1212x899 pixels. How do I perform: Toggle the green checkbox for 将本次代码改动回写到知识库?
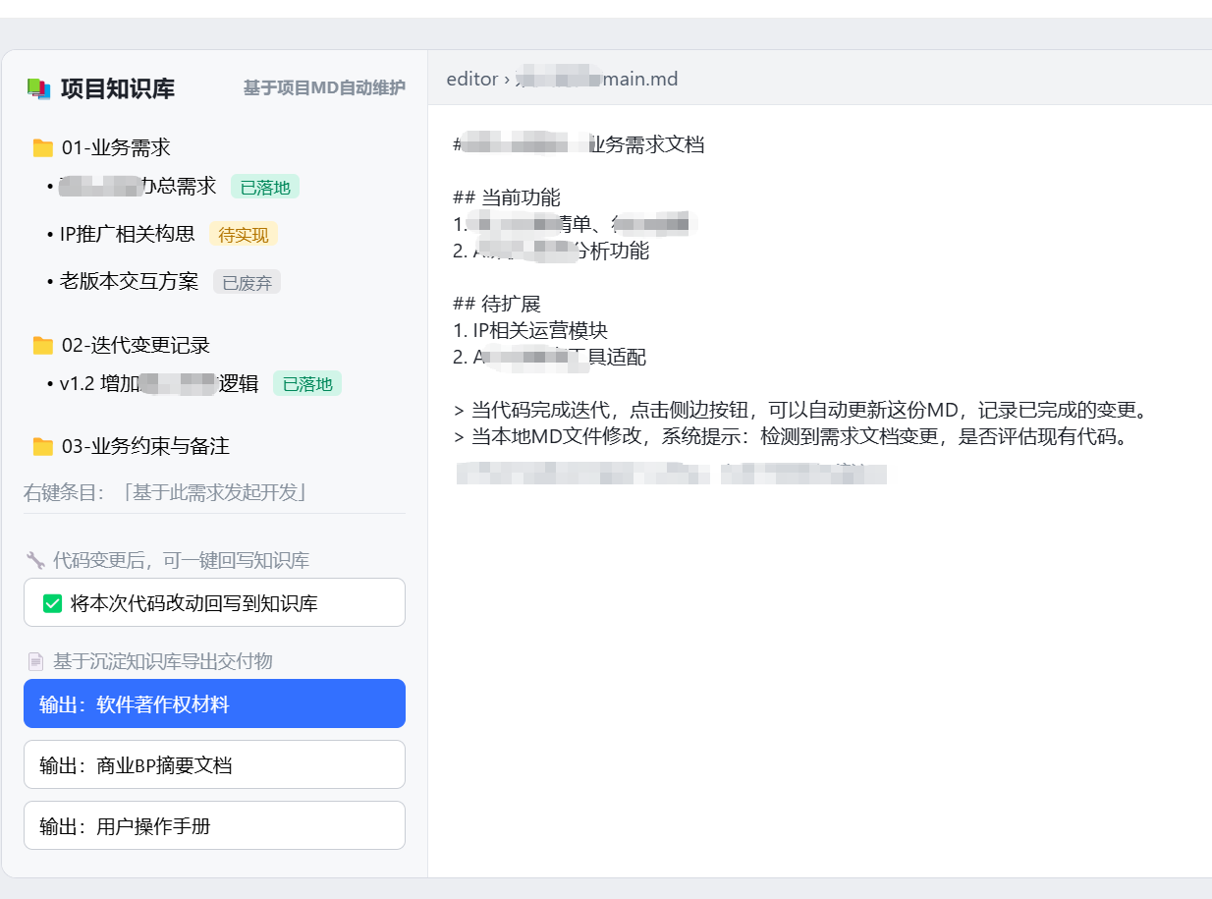[x=53, y=603]
